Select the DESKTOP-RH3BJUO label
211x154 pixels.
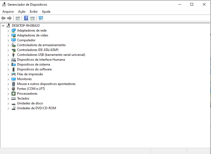point(26,26)
